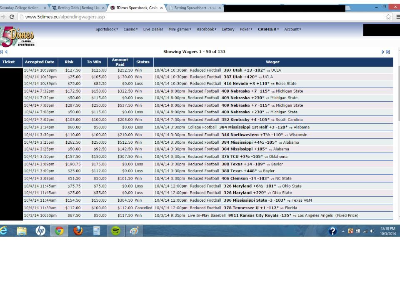Show hidden system tray icons

[343, 231]
